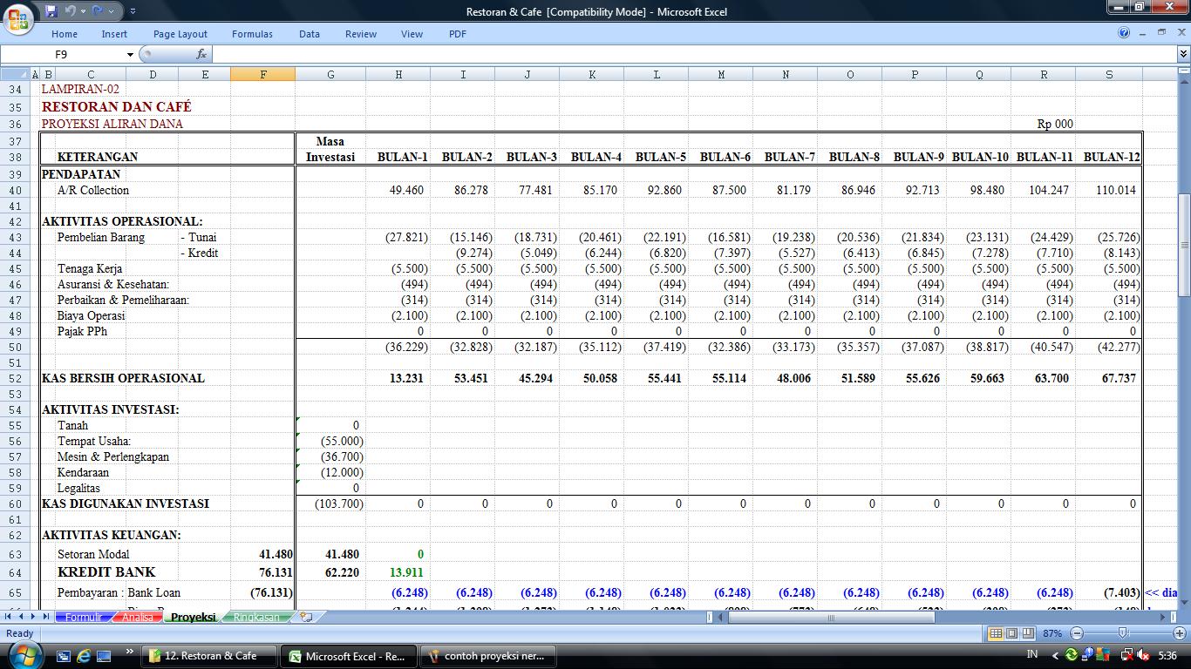
Task: Click the Office Button logo
Action: [x=19, y=17]
